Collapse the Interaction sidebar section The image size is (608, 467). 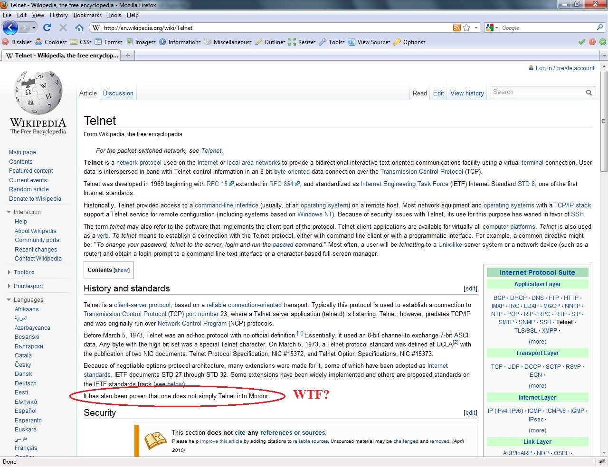tap(9, 212)
